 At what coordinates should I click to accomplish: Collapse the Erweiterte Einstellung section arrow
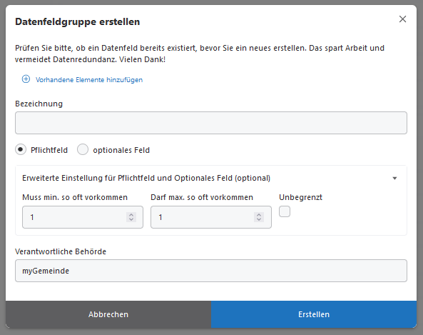(394, 179)
